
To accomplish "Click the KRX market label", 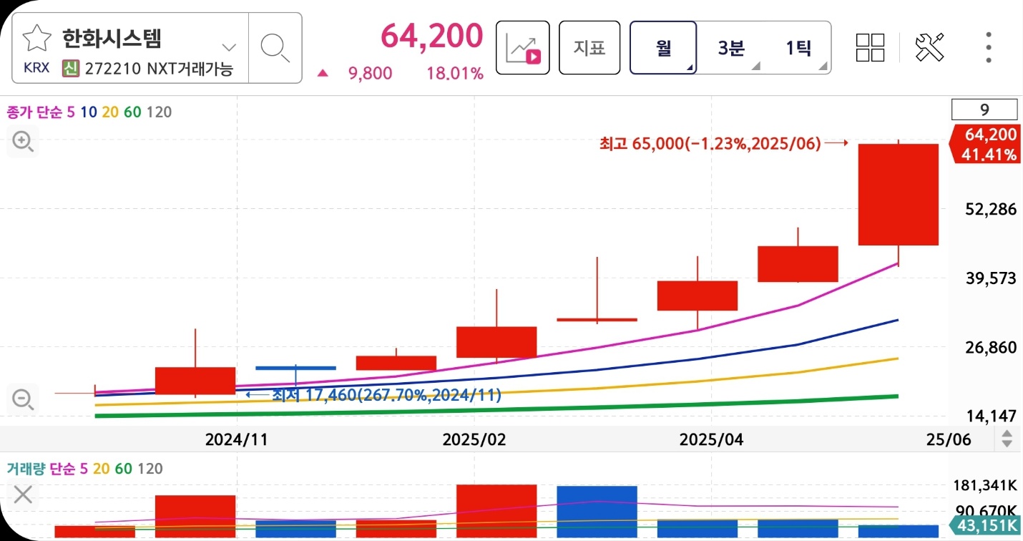I will point(37,69).
